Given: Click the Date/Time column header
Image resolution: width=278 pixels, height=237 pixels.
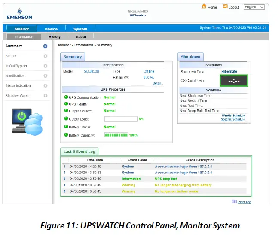Looking at the screenshot, I should [95, 160].
